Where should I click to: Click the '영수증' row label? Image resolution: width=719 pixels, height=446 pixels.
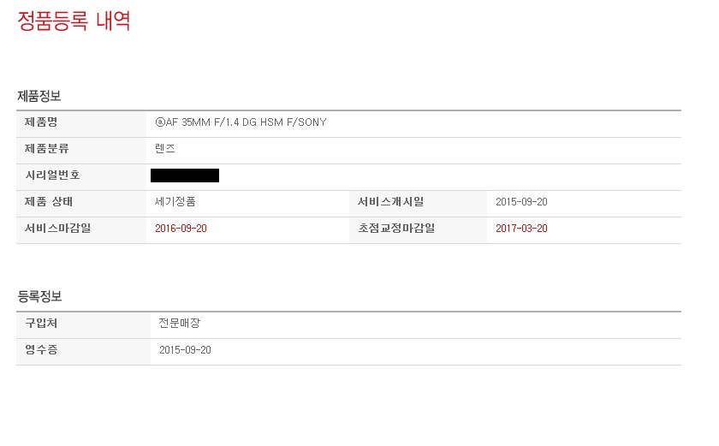[x=41, y=350]
